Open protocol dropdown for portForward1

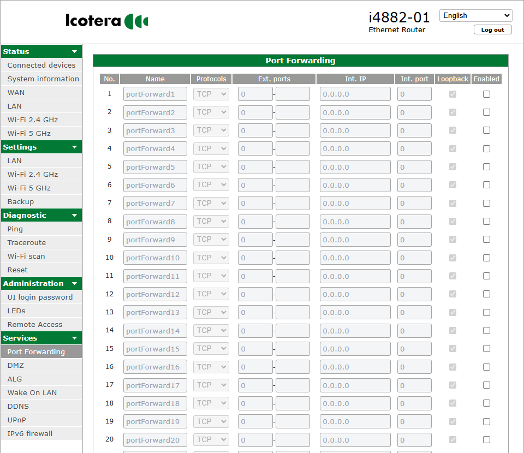tap(211, 94)
